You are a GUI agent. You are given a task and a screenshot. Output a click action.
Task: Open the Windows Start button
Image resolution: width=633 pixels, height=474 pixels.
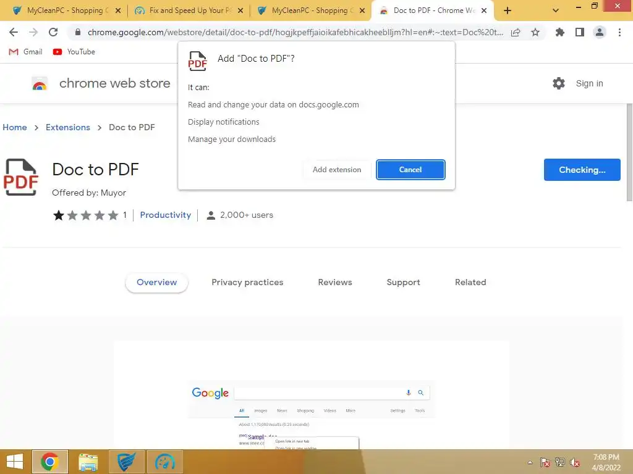[x=15, y=462]
